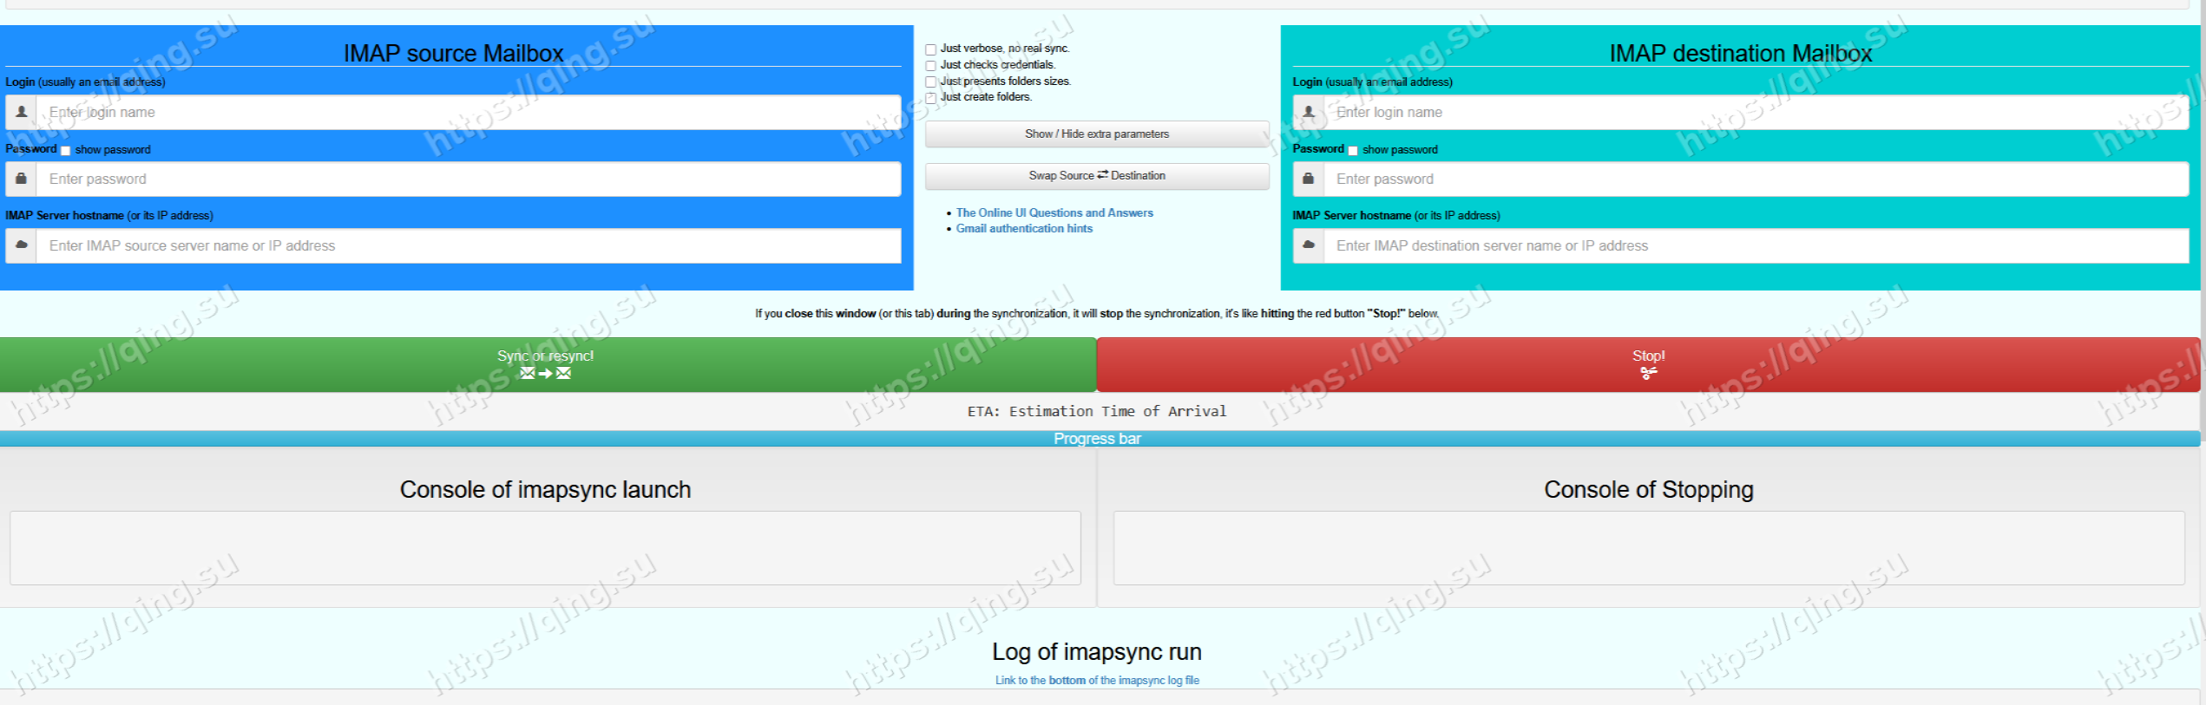
Task: Tick 'Just presents folders sizes' checkbox
Action: pyautogui.click(x=930, y=82)
